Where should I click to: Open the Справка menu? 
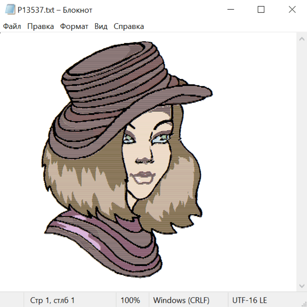pos(129,27)
